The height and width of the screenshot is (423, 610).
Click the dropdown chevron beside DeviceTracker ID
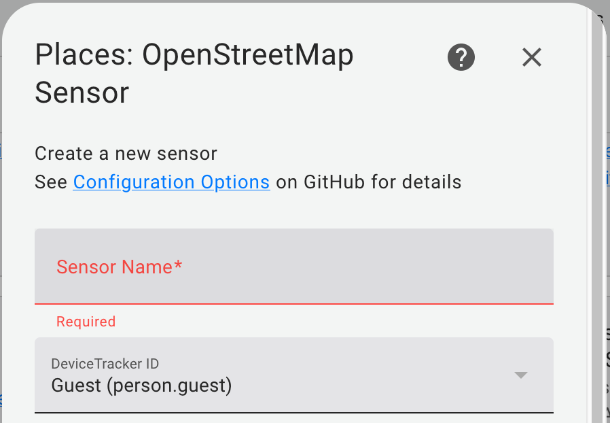point(520,375)
